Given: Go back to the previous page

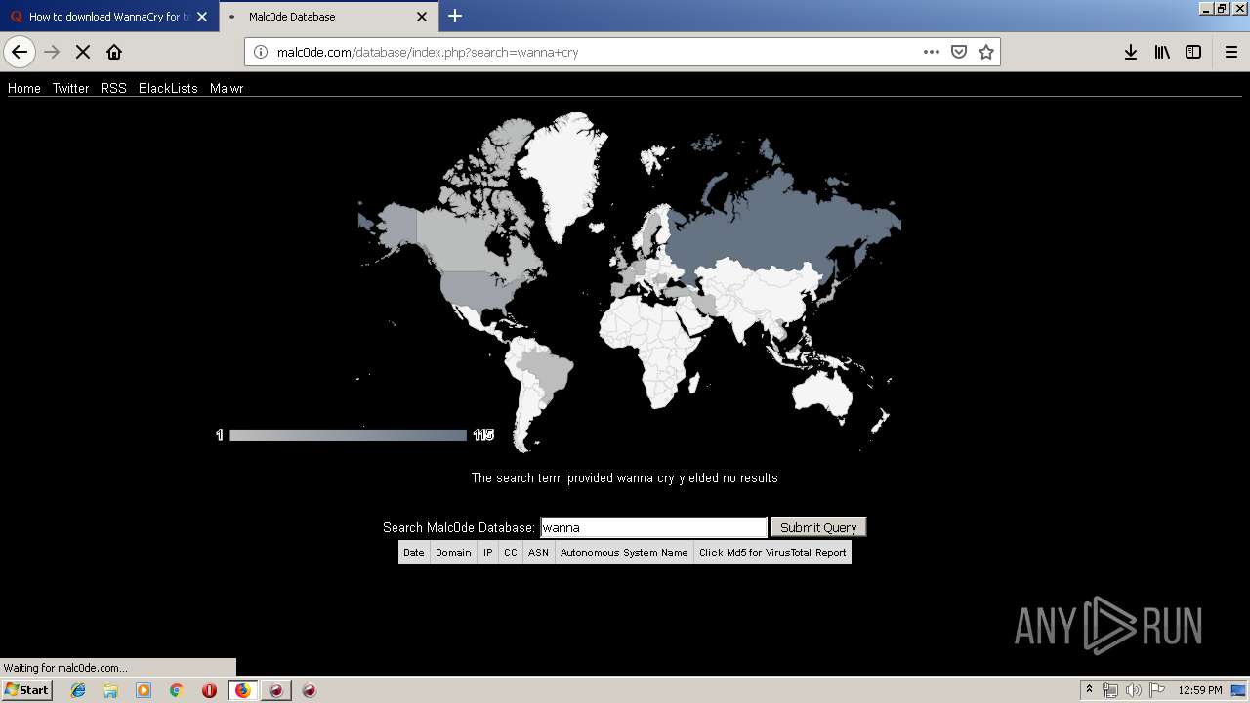Looking at the screenshot, I should pos(20,52).
